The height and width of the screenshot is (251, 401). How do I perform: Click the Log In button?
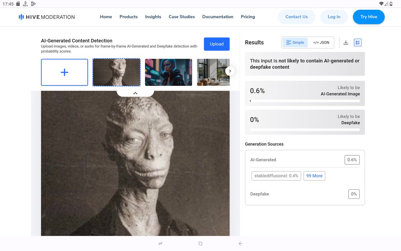[334, 17]
